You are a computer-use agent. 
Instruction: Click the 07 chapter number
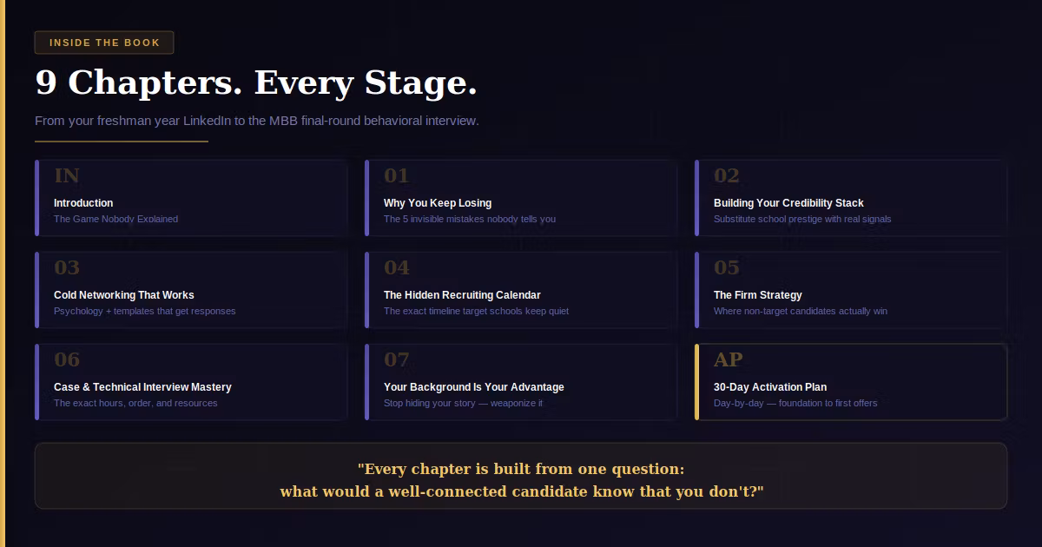(397, 360)
